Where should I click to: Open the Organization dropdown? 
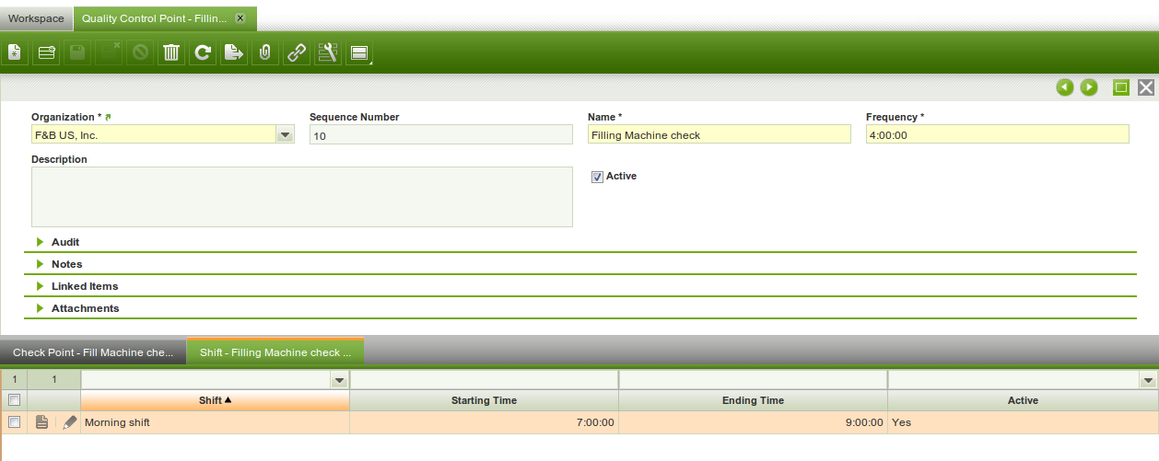coord(285,135)
